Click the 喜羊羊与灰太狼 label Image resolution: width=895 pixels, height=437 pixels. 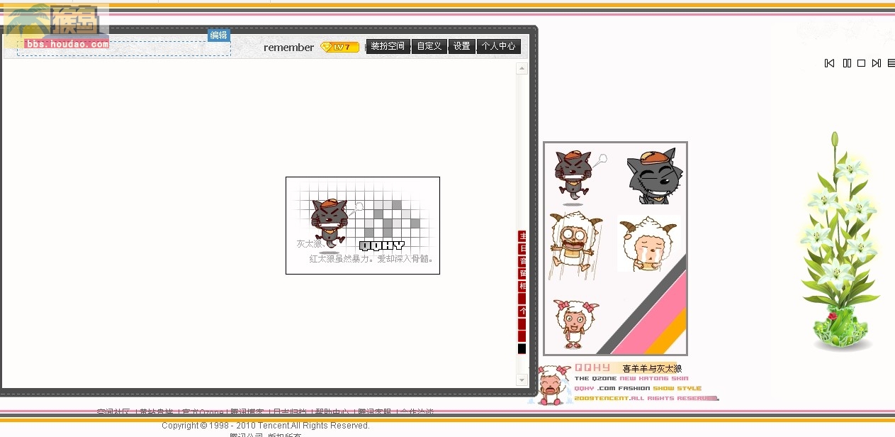pyautogui.click(x=652, y=369)
